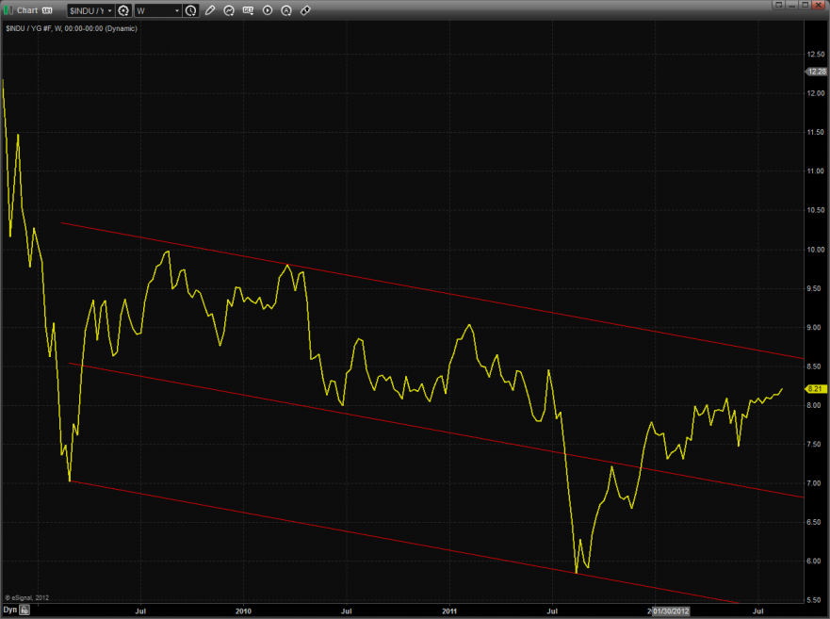Click the 5.50 price axis label

coord(815,600)
